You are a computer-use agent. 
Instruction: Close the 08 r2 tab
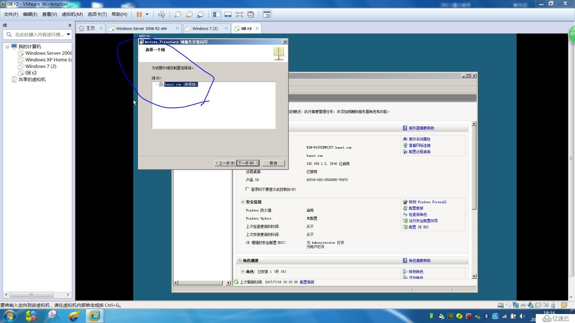point(257,28)
